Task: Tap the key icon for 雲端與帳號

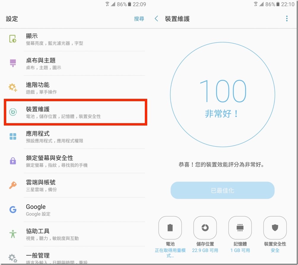Action: [13, 185]
